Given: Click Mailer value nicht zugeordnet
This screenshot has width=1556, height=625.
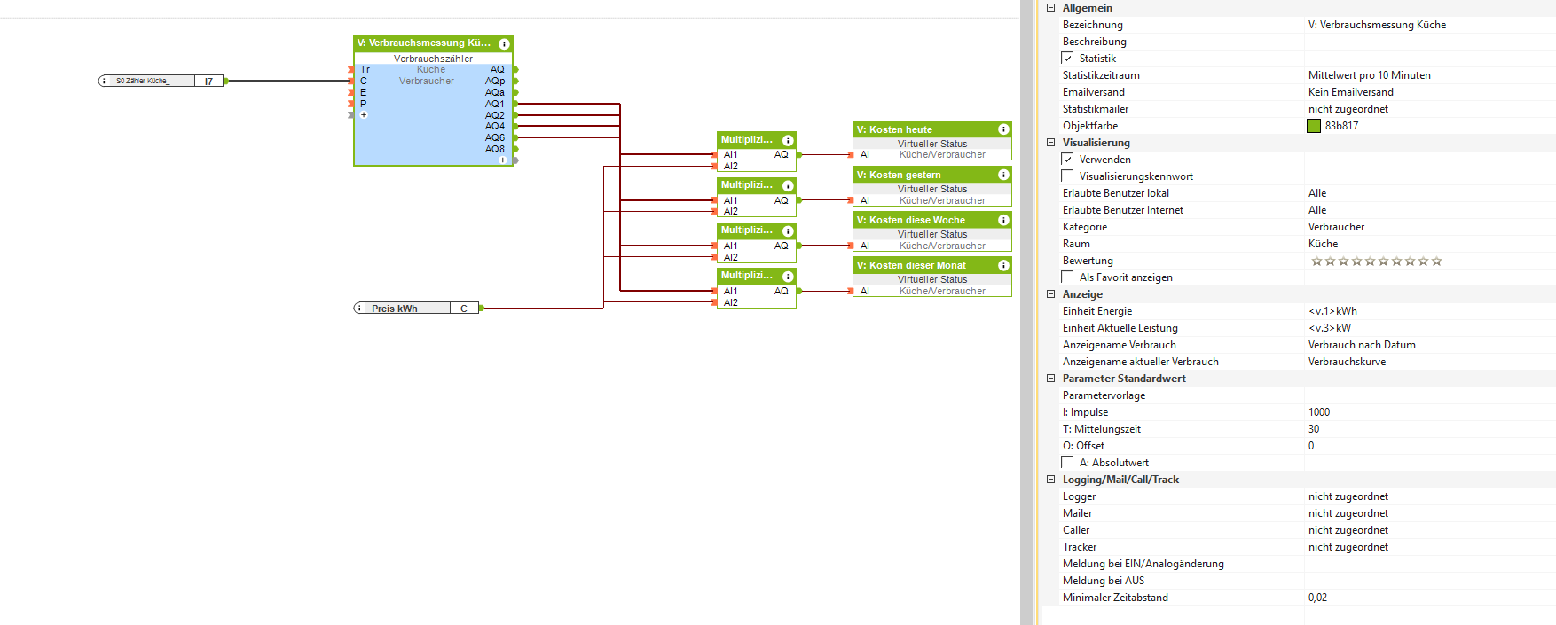Looking at the screenshot, I should 1430,513.
